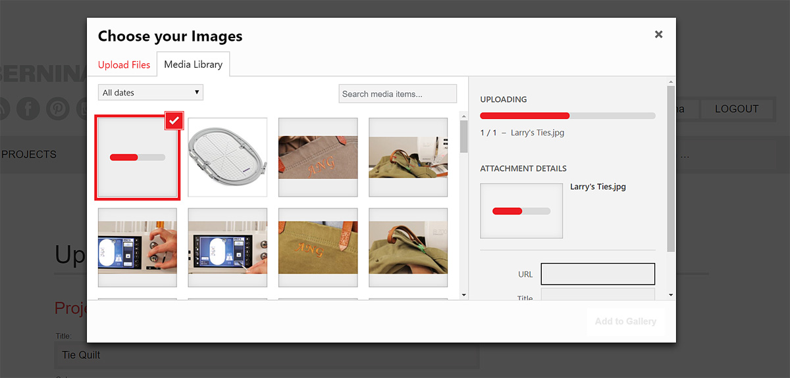Click attachment sidebar scroll down arrow

[671, 295]
